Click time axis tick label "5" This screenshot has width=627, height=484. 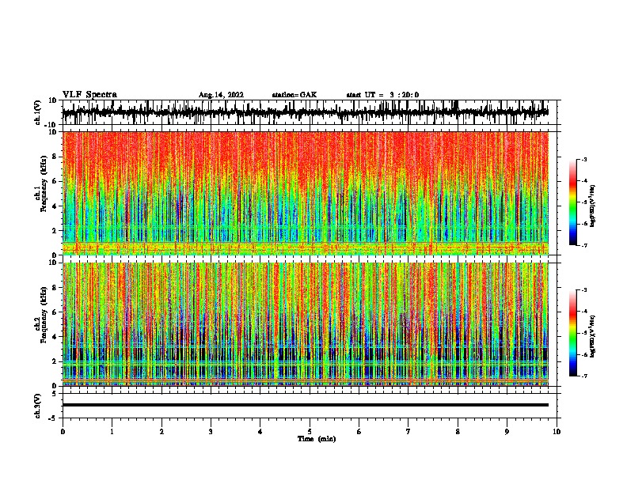point(310,432)
